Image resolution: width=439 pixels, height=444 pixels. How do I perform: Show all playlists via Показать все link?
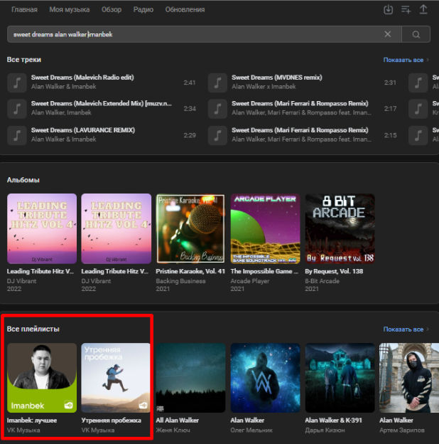(x=406, y=329)
